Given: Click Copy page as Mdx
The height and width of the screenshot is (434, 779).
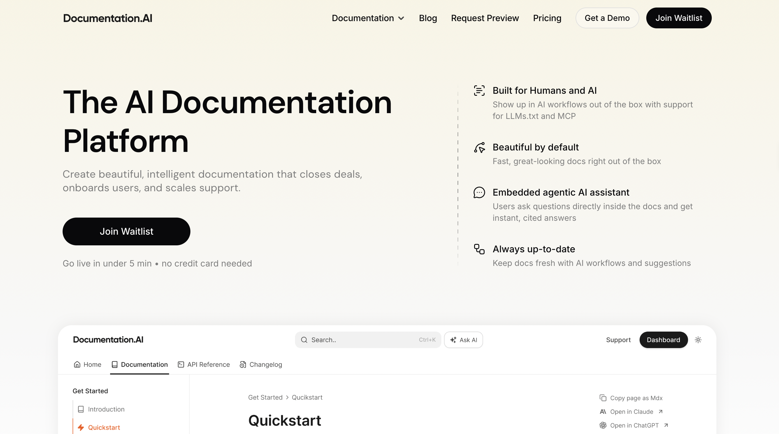Looking at the screenshot, I should (x=631, y=398).
